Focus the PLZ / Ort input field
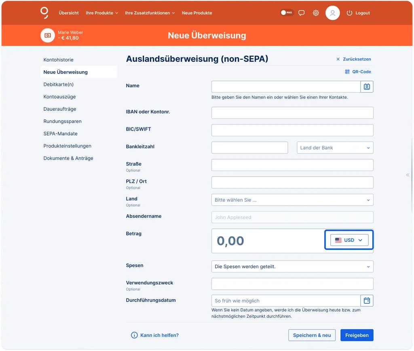 pyautogui.click(x=292, y=182)
